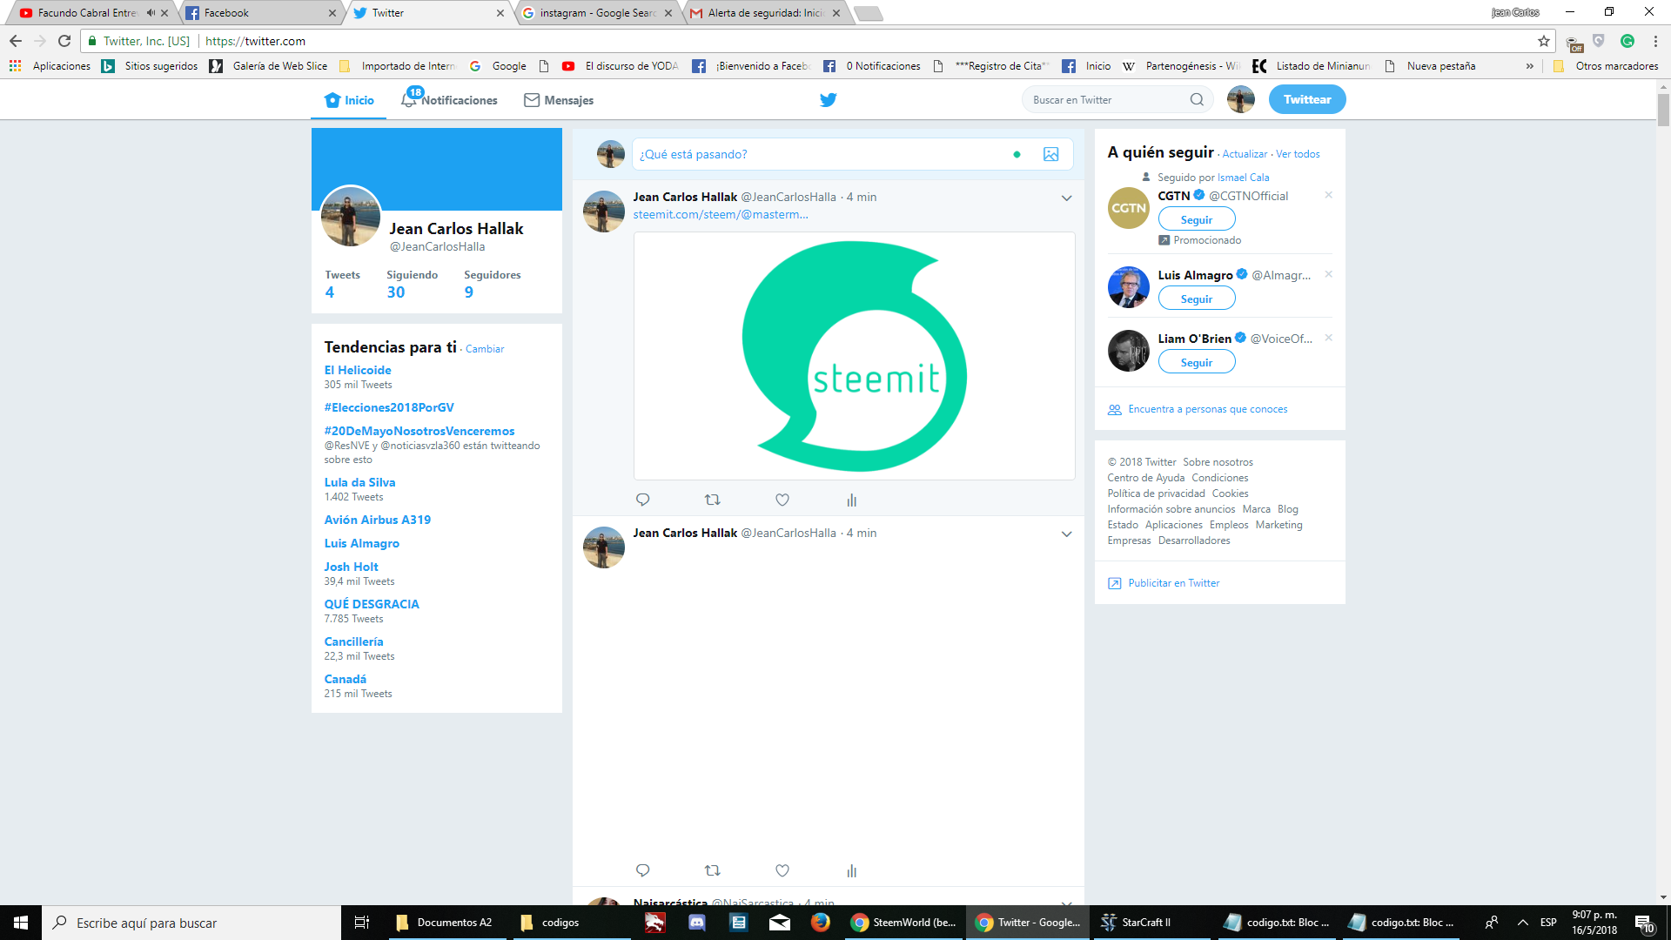
Task: Mute the Facundo Cabral tab audio
Action: pos(151,13)
